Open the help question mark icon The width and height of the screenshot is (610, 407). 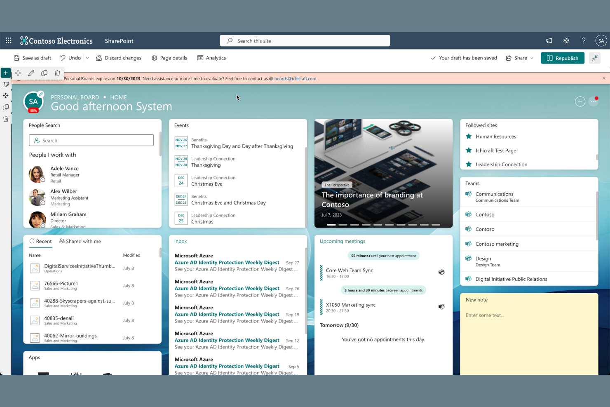[584, 40]
